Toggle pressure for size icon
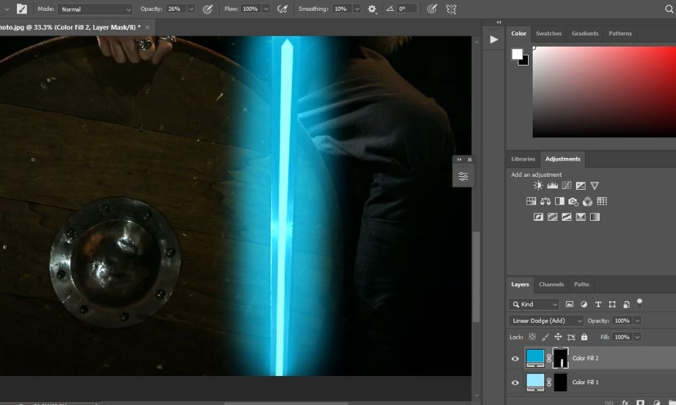 click(431, 9)
